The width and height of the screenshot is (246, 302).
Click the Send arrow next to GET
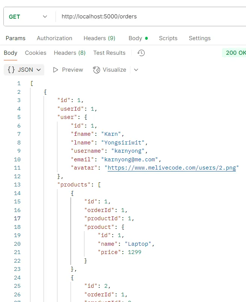click(x=45, y=17)
